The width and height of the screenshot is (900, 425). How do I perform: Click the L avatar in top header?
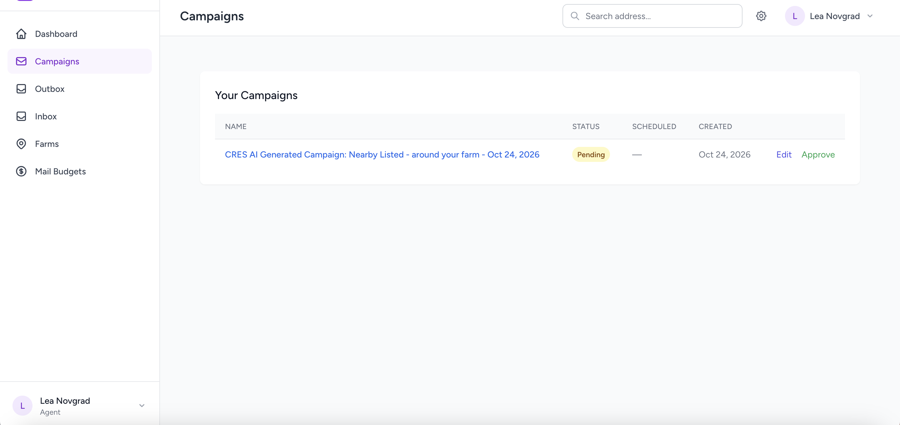coord(795,16)
